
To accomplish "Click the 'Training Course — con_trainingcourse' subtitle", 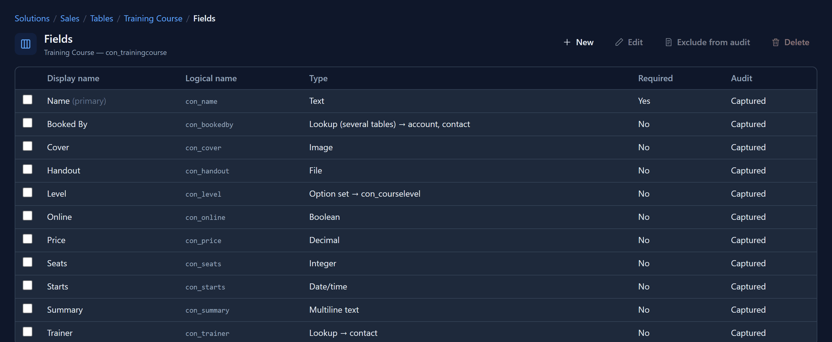I will [105, 53].
